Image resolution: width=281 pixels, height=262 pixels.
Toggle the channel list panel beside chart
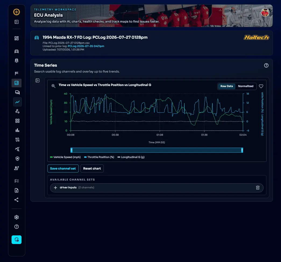click(37, 80)
